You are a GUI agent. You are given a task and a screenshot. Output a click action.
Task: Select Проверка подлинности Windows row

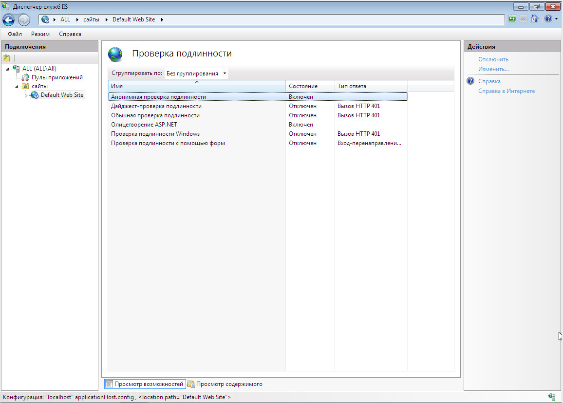click(258, 133)
